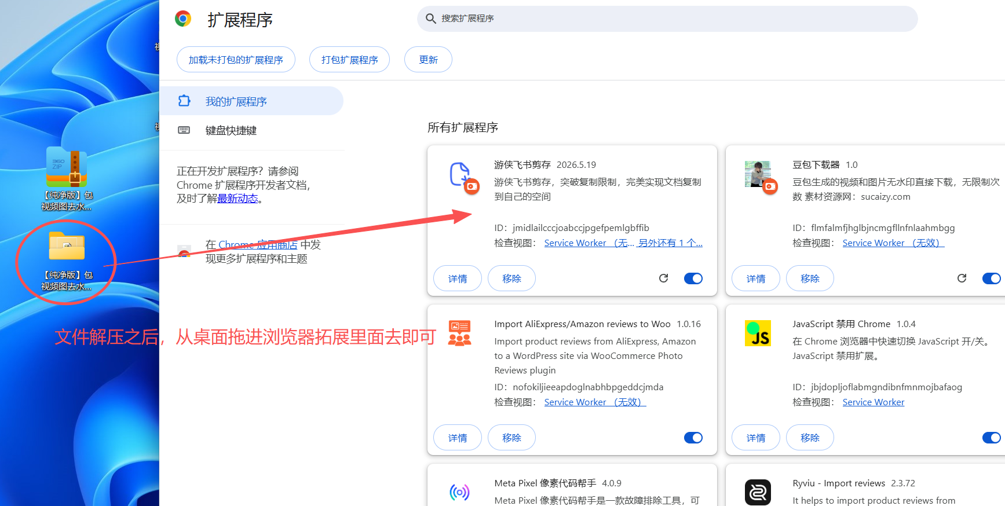Click 加载未打包的扩展程序 button
1005x506 pixels.
pyautogui.click(x=236, y=60)
